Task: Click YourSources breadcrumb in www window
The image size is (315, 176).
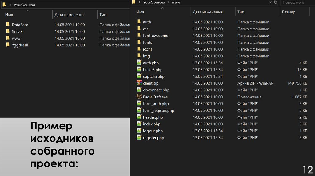Action: point(154,2)
